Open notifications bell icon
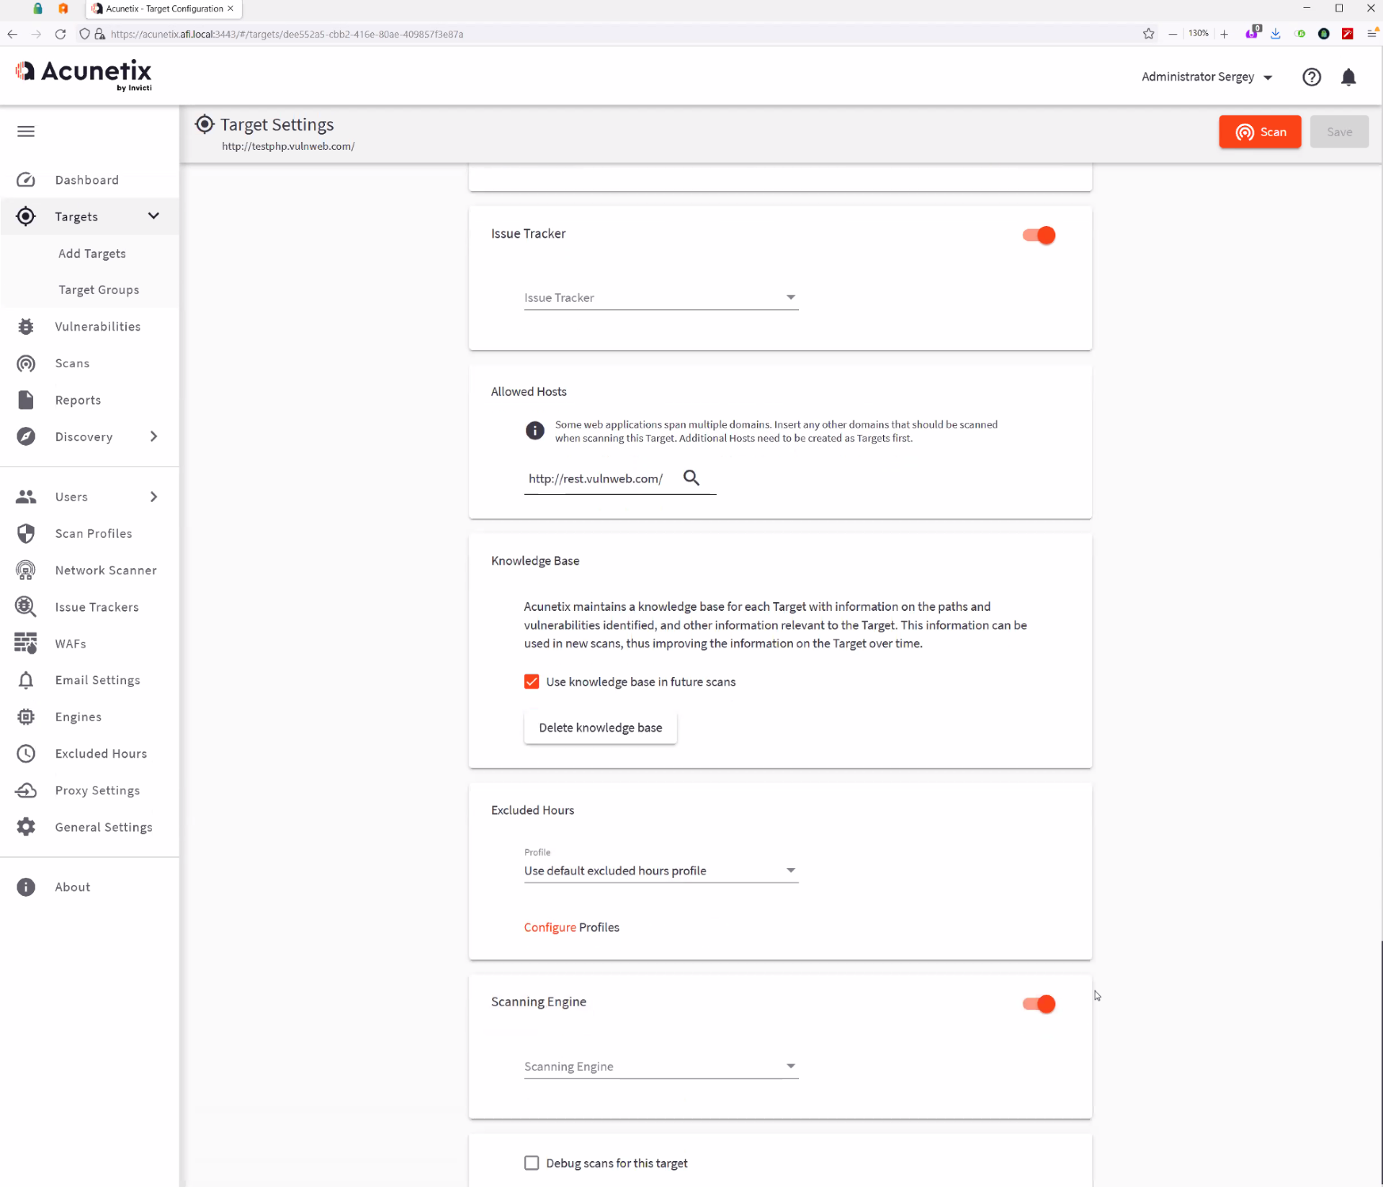The height and width of the screenshot is (1187, 1383). point(1348,77)
